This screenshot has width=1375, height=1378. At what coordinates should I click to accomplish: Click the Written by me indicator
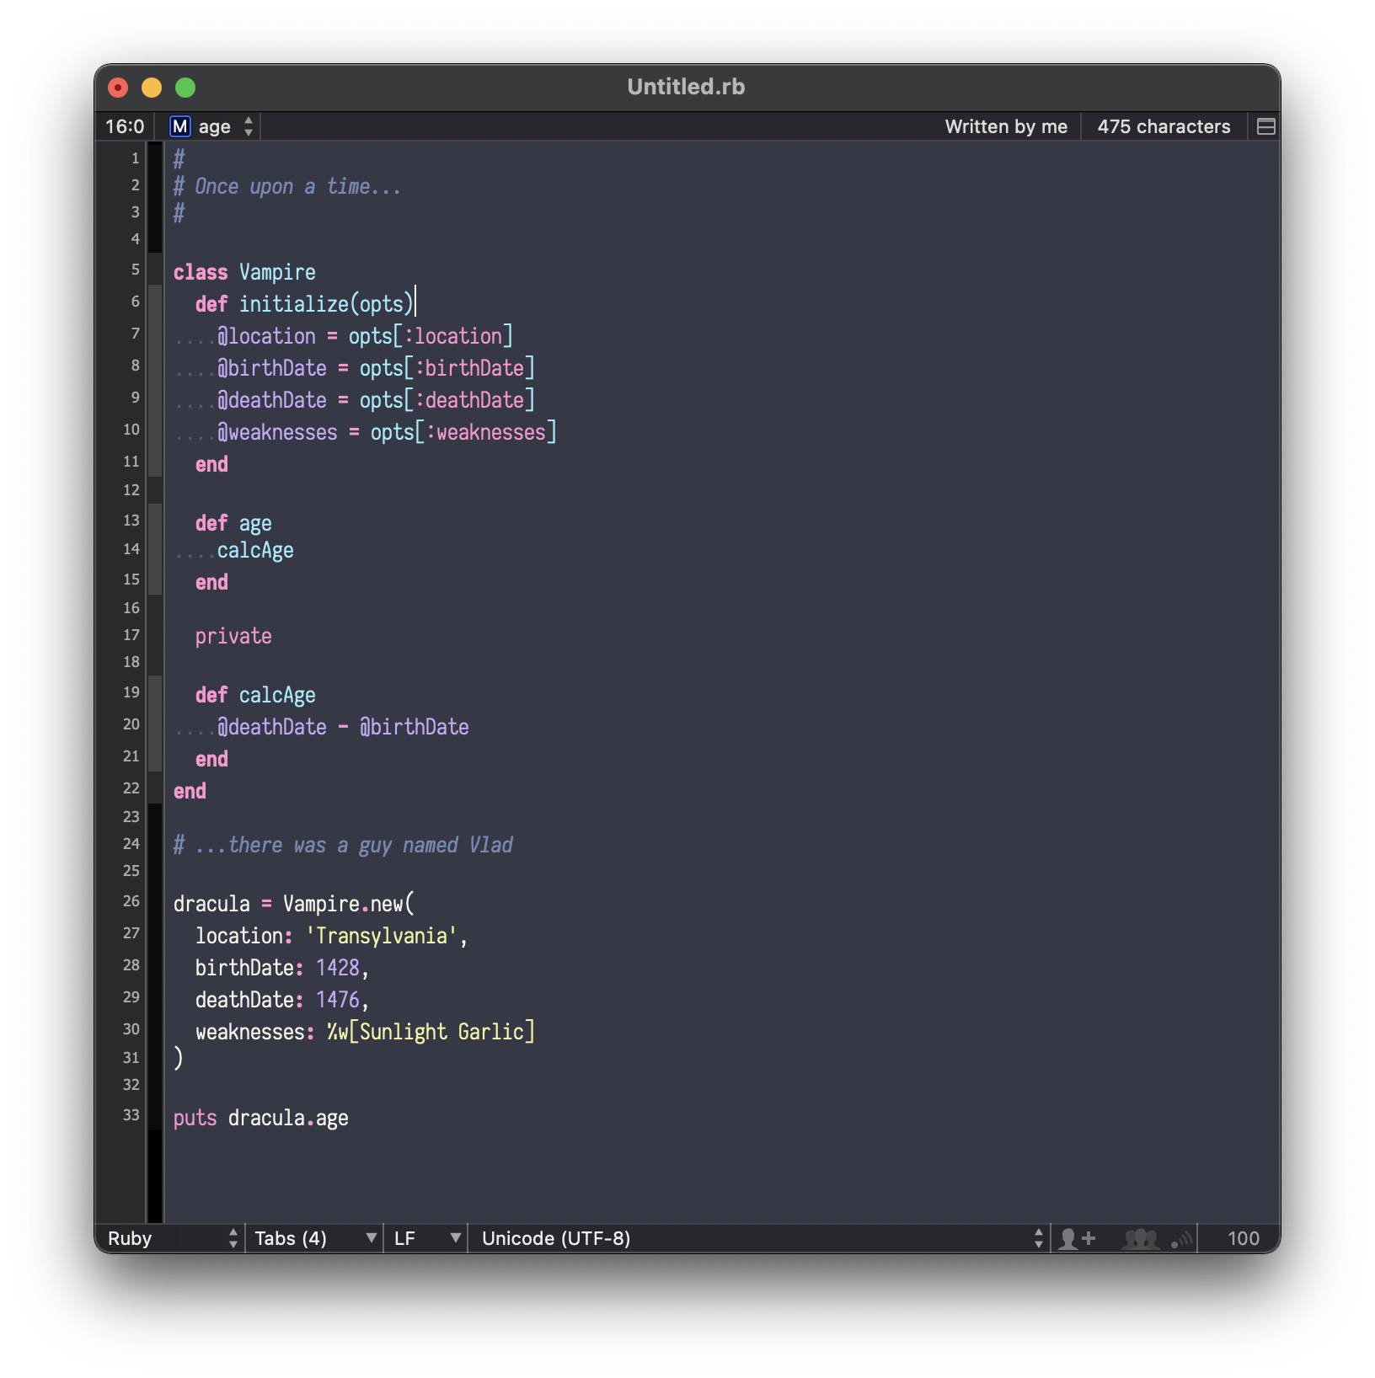click(x=1006, y=126)
